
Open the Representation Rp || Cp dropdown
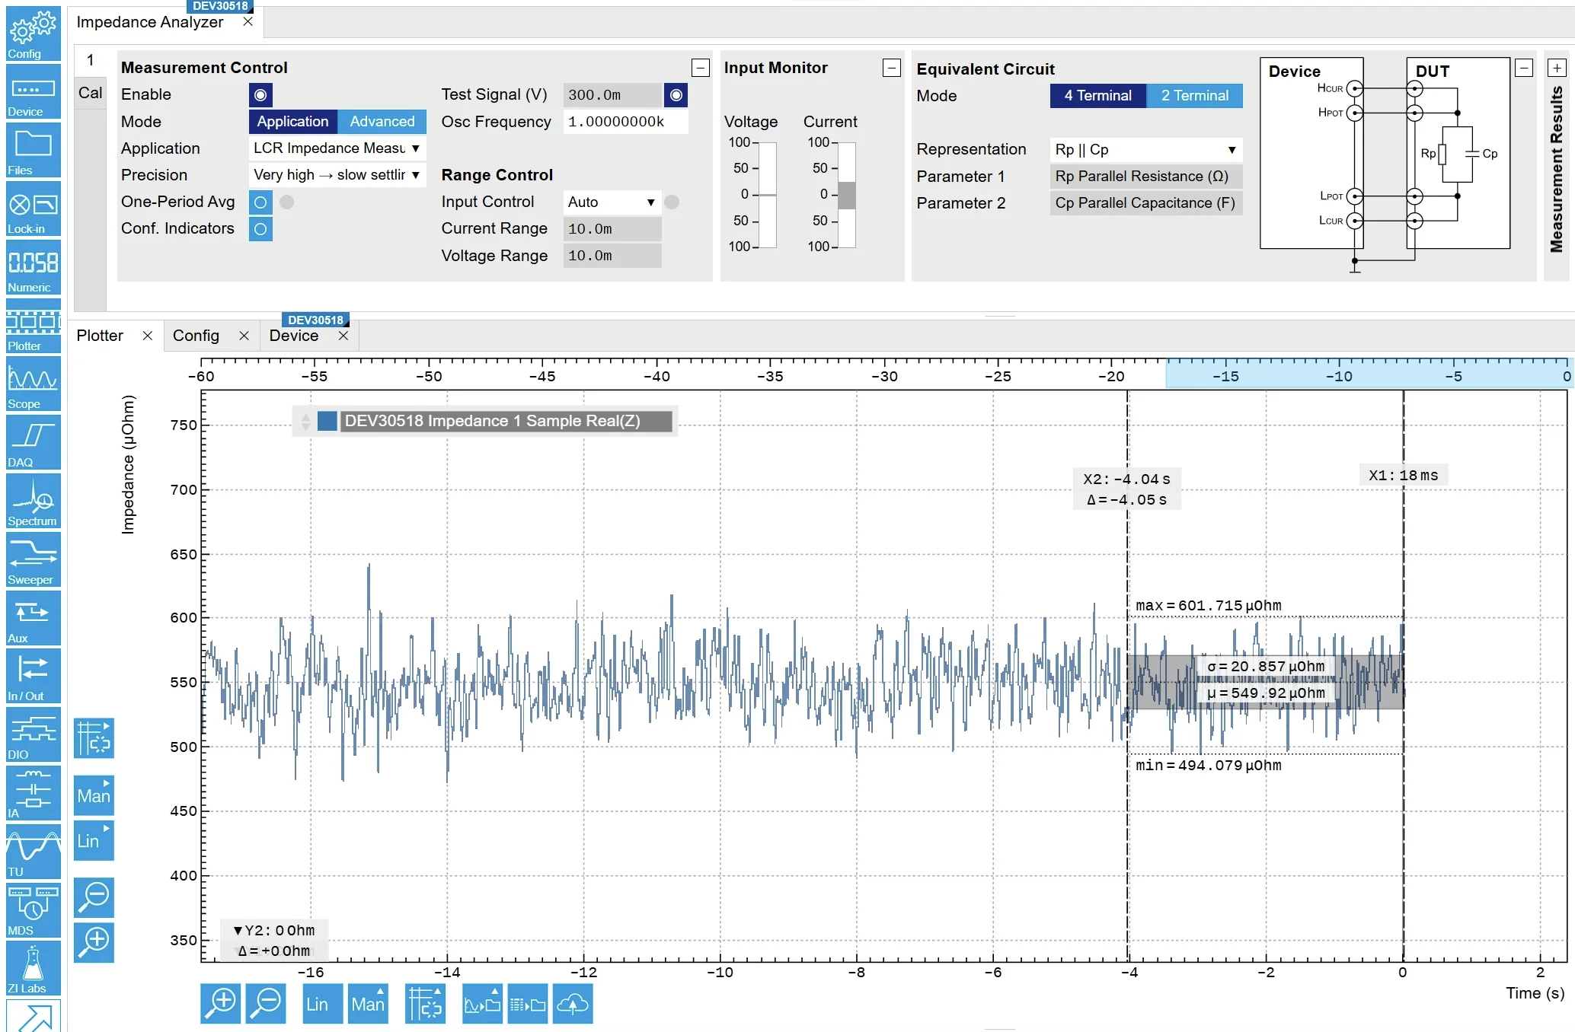click(1145, 150)
